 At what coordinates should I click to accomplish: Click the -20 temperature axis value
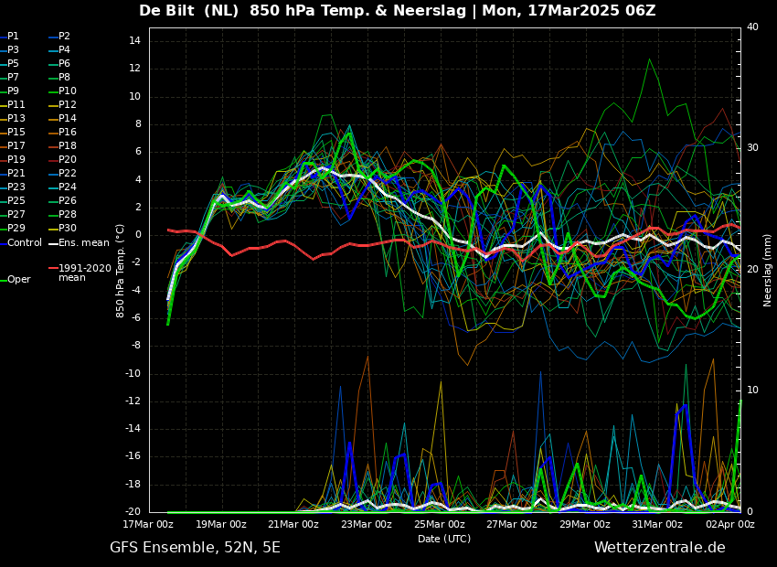tap(133, 512)
